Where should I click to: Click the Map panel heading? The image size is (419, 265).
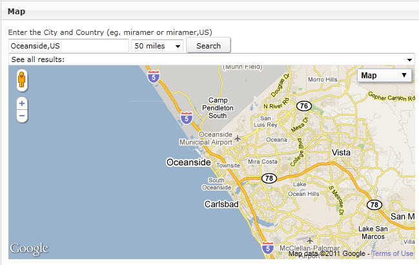[17, 12]
